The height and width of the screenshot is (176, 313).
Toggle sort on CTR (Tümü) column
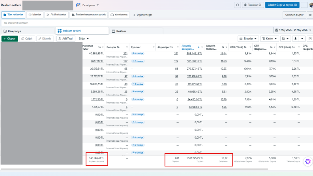[x=245, y=47]
